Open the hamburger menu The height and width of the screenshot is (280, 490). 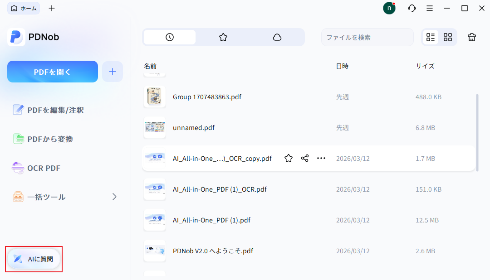(430, 8)
